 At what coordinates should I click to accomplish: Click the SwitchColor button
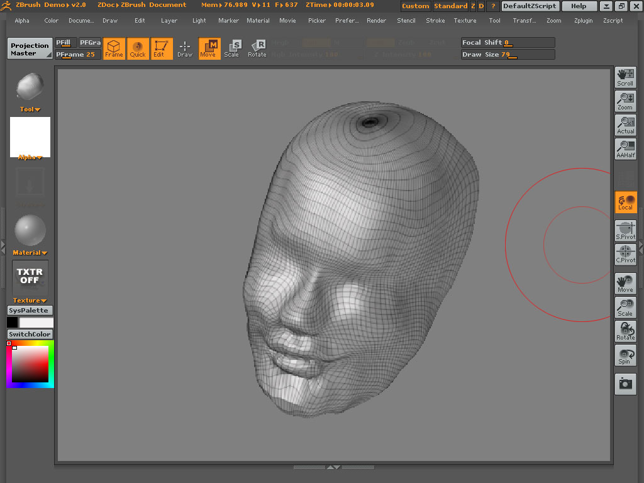(30, 334)
